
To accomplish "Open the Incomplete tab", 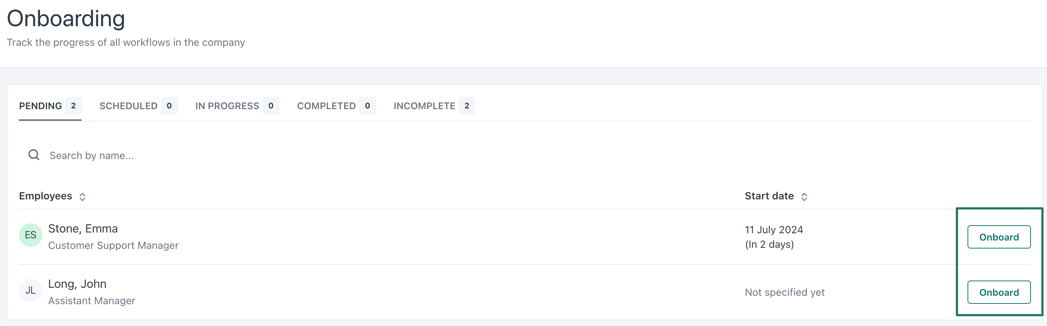I will tap(424, 106).
